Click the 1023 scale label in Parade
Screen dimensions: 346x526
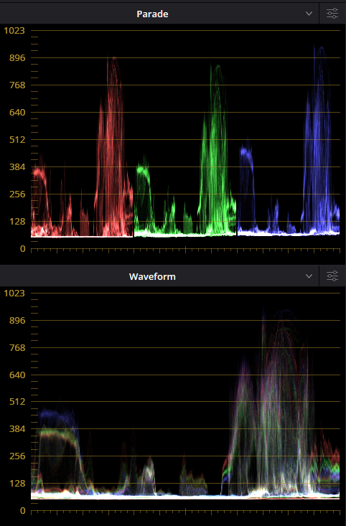click(14, 31)
